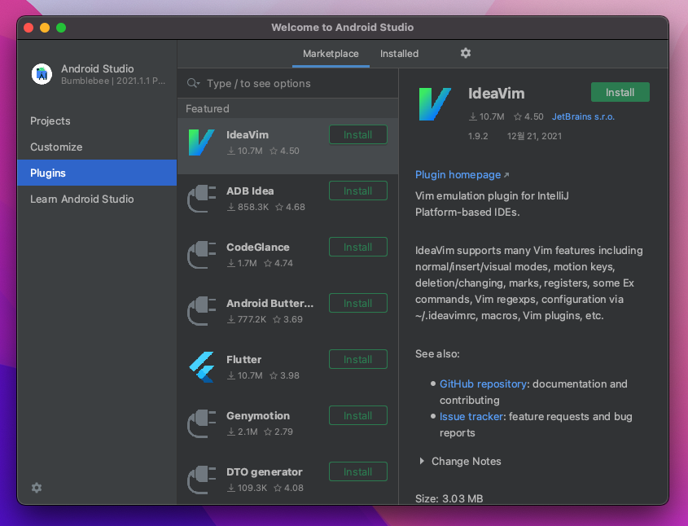Click the ADB Idea plug icon
688x526 pixels.
pos(201,199)
